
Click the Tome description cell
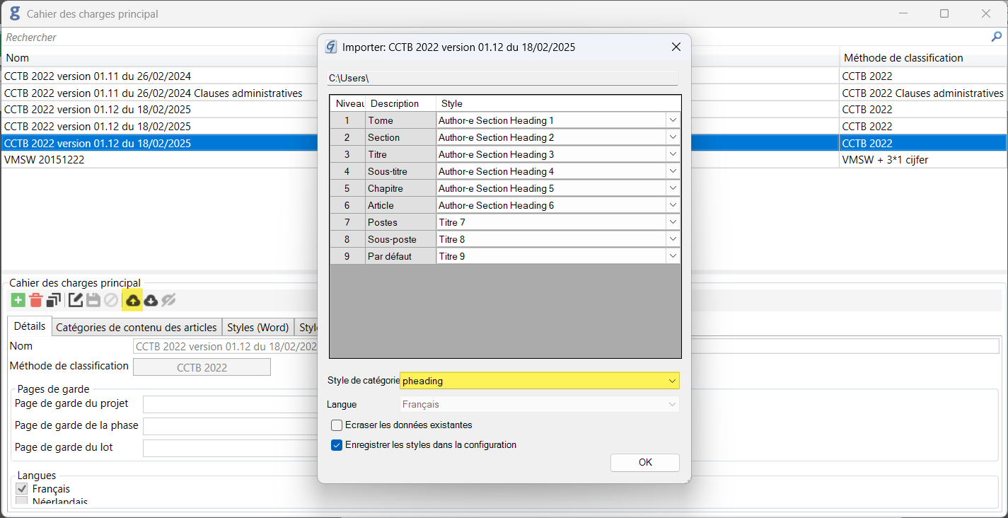(x=400, y=120)
